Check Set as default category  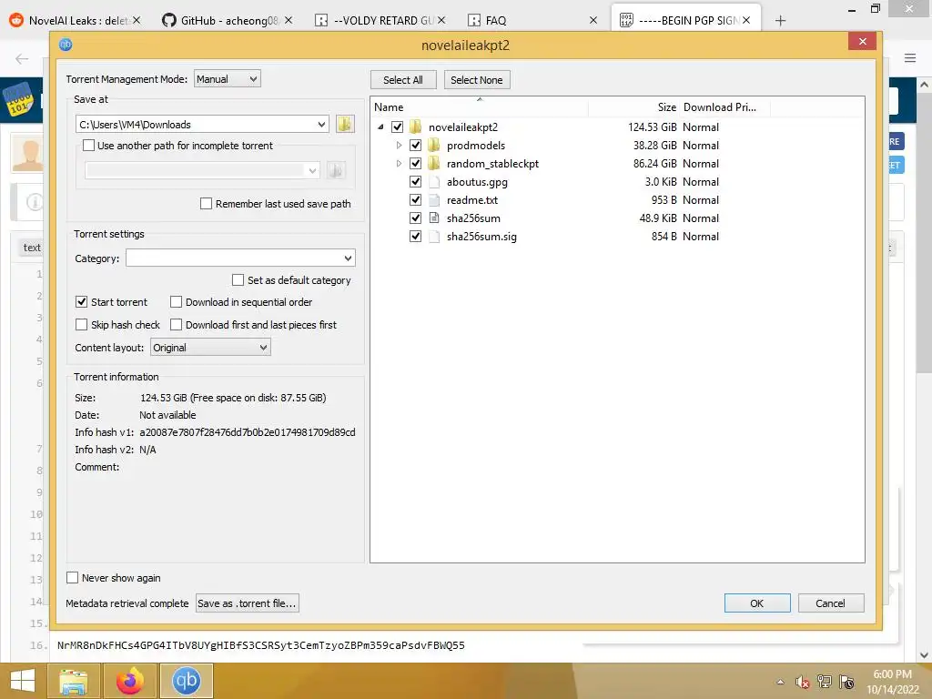238,280
